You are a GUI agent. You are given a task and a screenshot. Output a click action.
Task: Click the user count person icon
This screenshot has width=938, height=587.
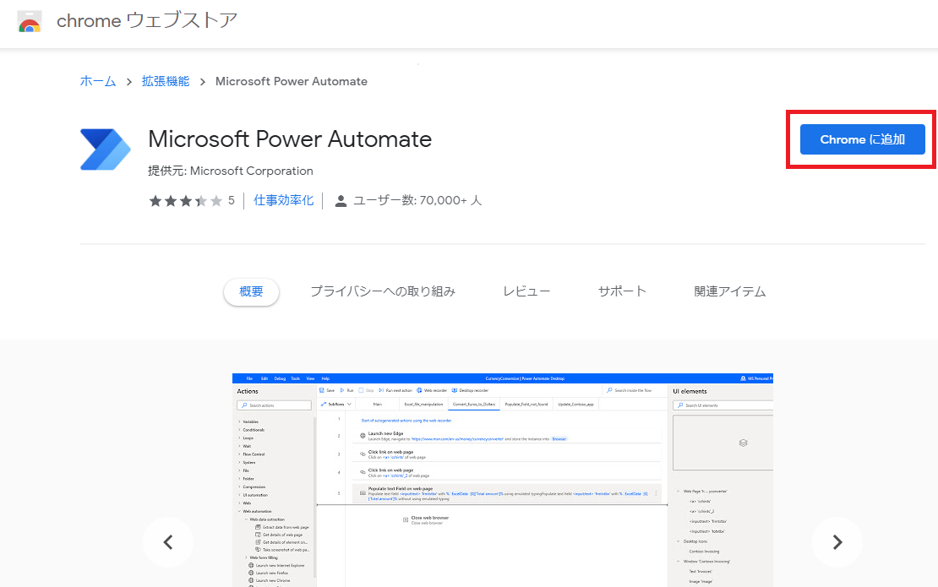click(341, 201)
